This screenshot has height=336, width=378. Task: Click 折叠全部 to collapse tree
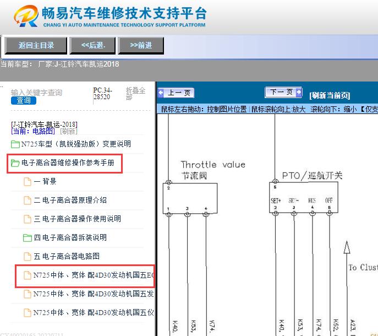[135, 94]
